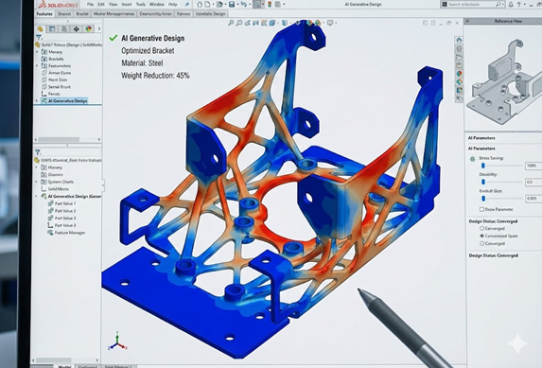Screen dimensions: 542x368
Task: Tick the Show Parameter checkbox
Action: pos(481,209)
